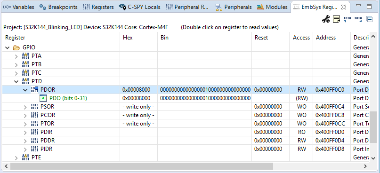The height and width of the screenshot is (173, 380).
Task: Click the PSOR register icon
Action: point(35,107)
